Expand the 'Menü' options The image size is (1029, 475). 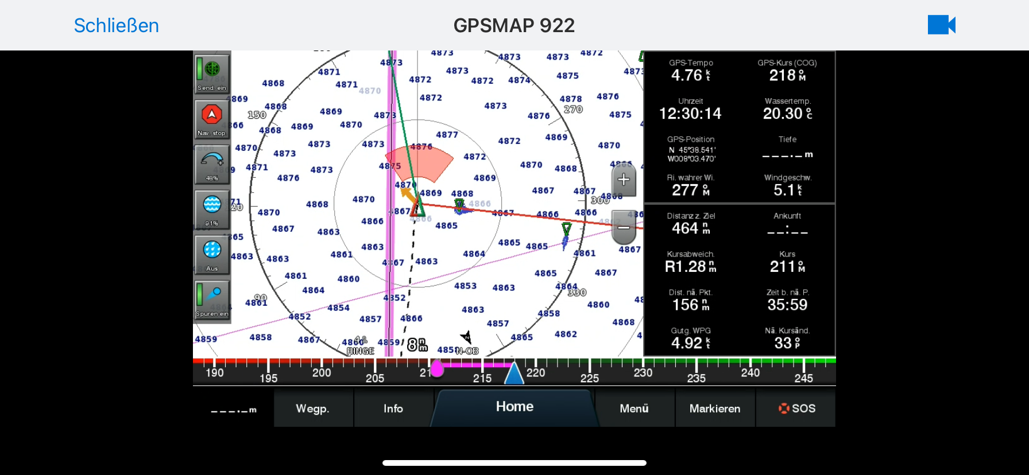click(x=634, y=408)
